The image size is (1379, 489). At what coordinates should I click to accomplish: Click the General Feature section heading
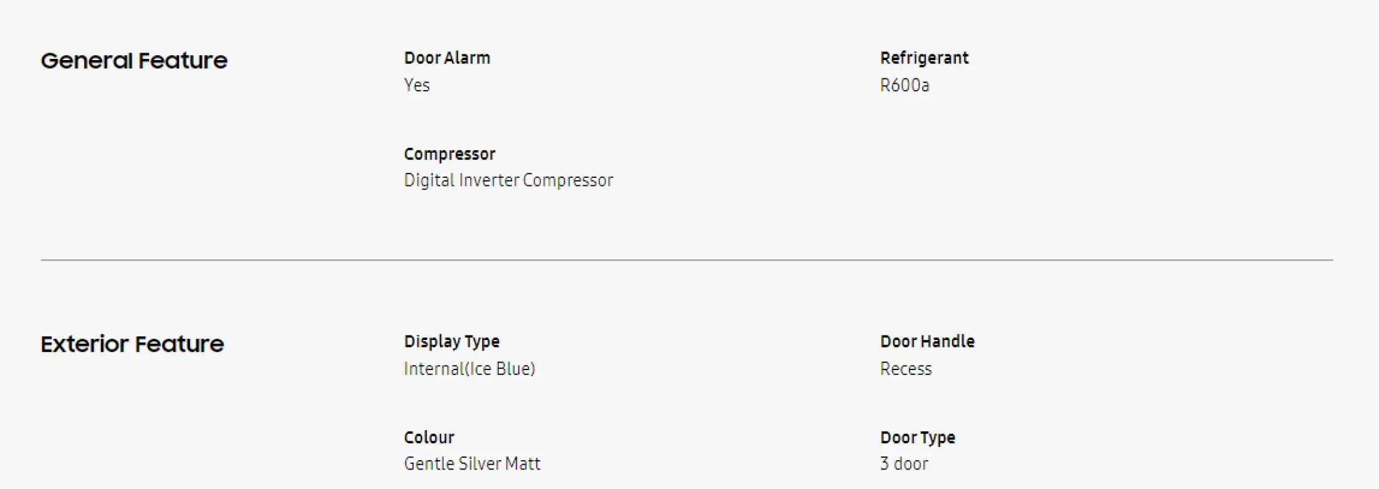[134, 61]
